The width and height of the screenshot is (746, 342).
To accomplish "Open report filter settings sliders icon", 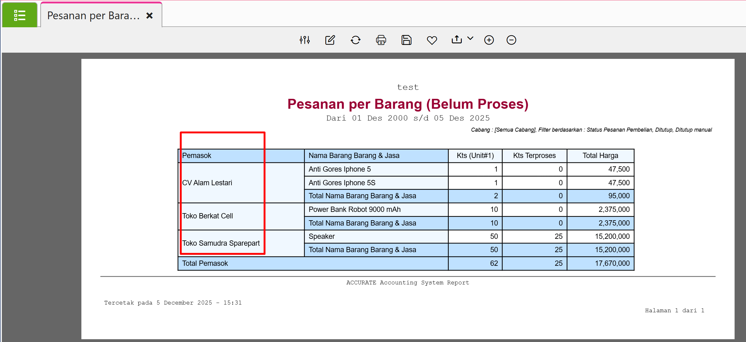I will click(304, 40).
